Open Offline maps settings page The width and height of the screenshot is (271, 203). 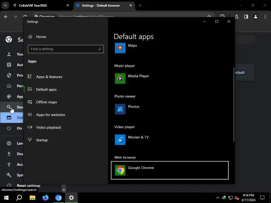pos(43,102)
